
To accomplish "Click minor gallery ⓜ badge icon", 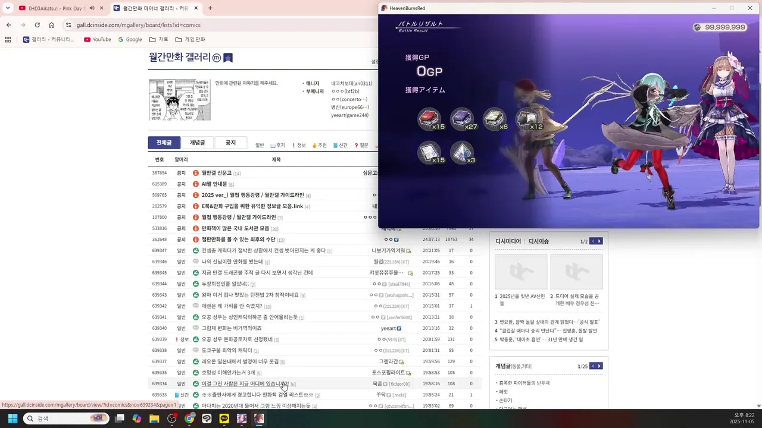I will pyautogui.click(x=217, y=58).
